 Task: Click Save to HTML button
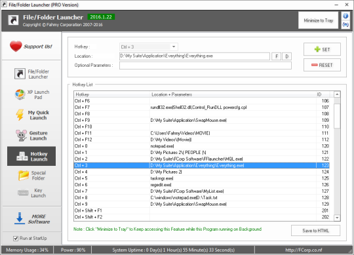[x=315, y=231]
